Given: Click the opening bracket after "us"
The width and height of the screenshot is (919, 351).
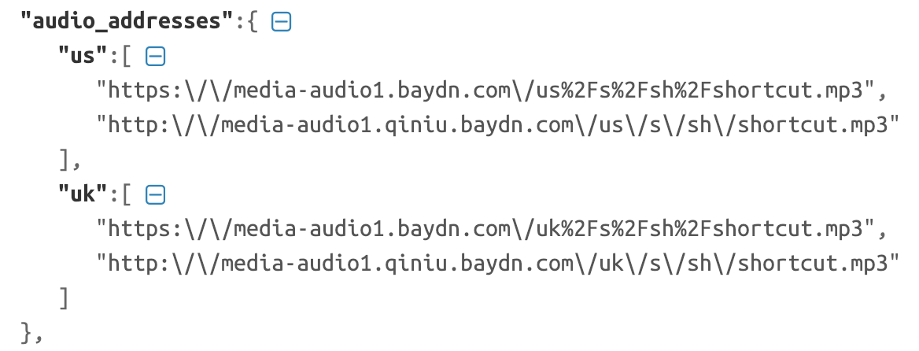Looking at the screenshot, I should click(126, 57).
